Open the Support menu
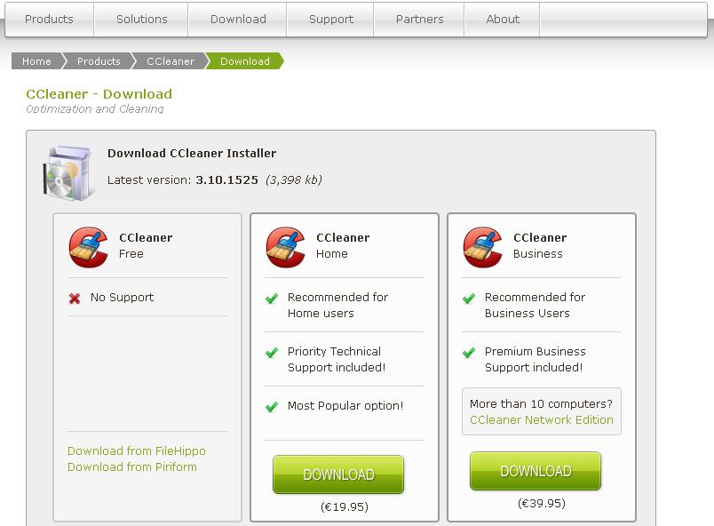This screenshot has width=714, height=526. coord(331,20)
